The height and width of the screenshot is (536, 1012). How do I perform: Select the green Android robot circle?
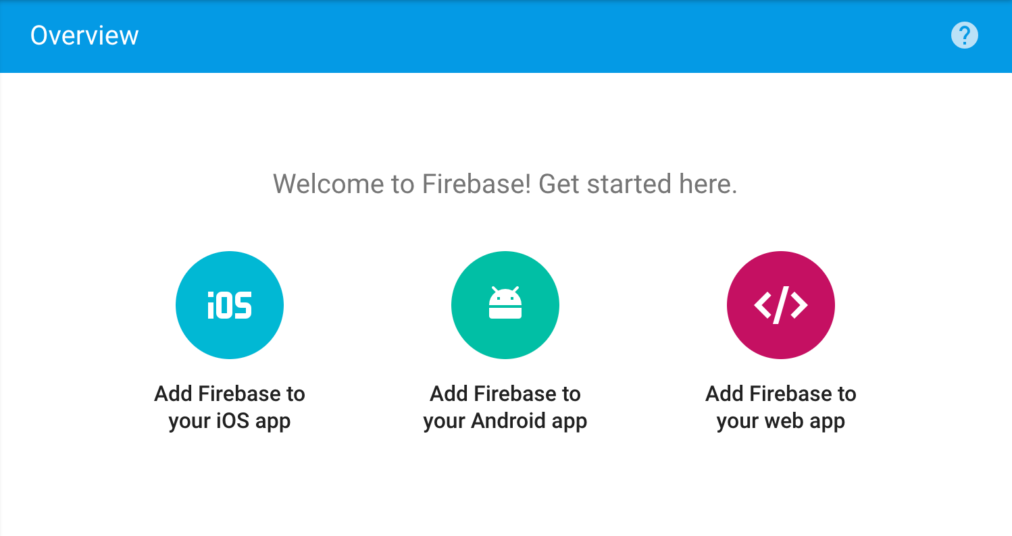[x=505, y=305]
